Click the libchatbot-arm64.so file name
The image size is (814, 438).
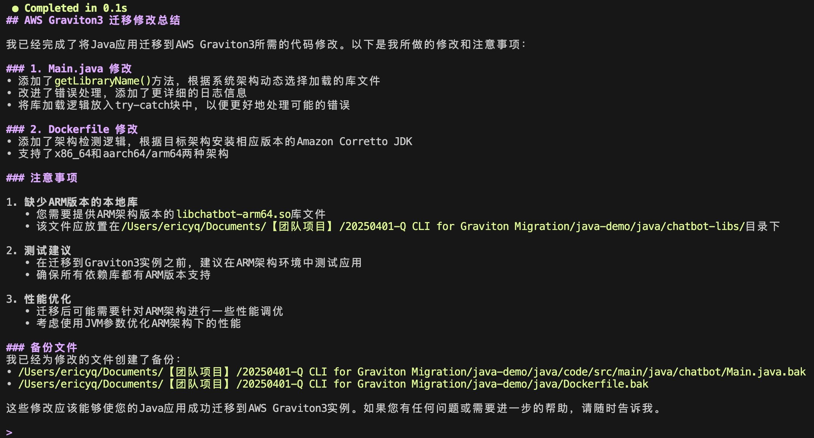pos(233,214)
